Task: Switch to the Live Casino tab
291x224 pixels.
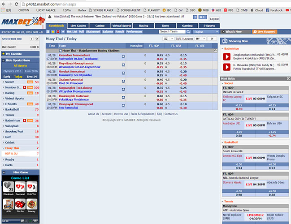Action: point(78,26)
